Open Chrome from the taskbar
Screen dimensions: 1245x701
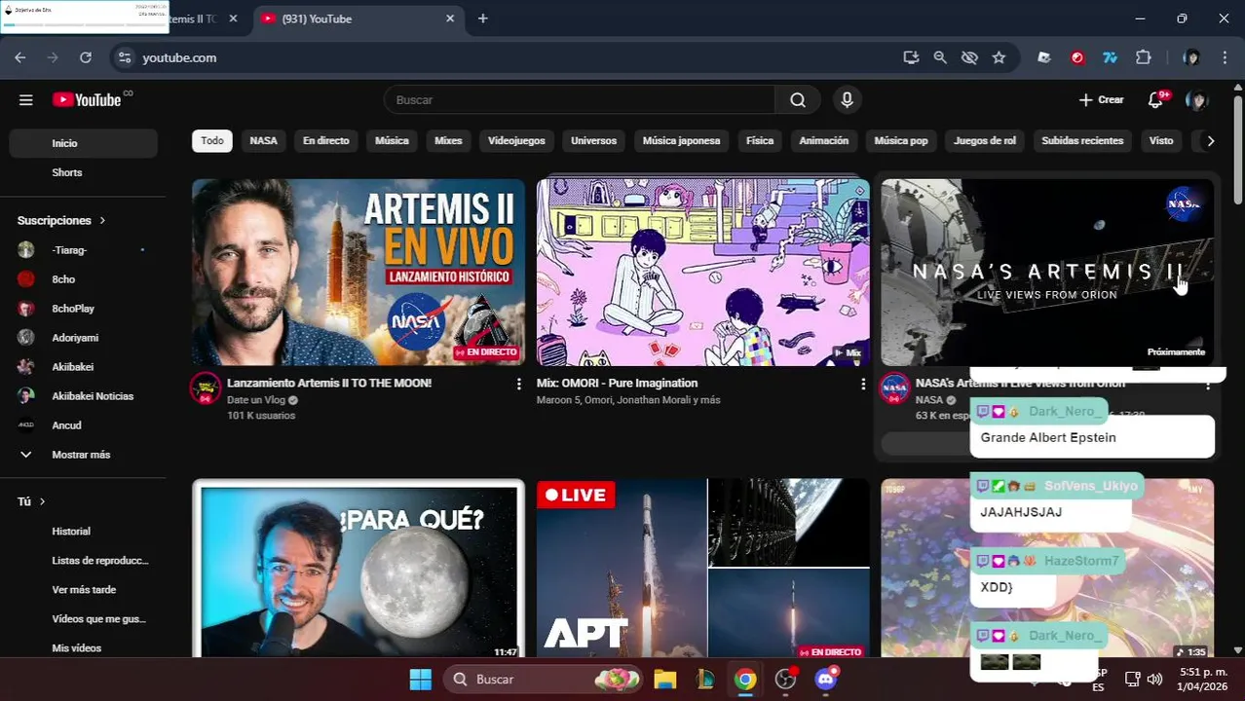coord(745,680)
